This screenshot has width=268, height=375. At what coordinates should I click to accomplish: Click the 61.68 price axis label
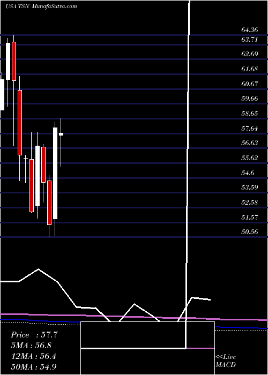pyautogui.click(x=250, y=69)
